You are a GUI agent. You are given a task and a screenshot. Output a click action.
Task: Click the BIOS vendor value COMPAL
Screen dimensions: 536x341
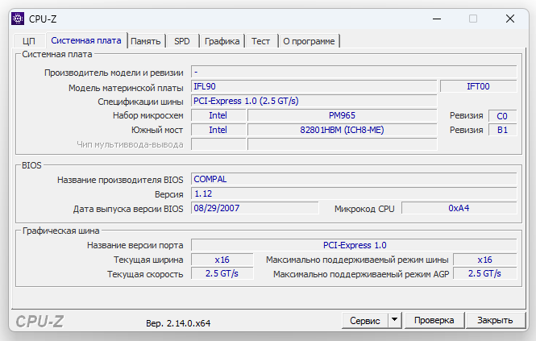click(x=354, y=179)
